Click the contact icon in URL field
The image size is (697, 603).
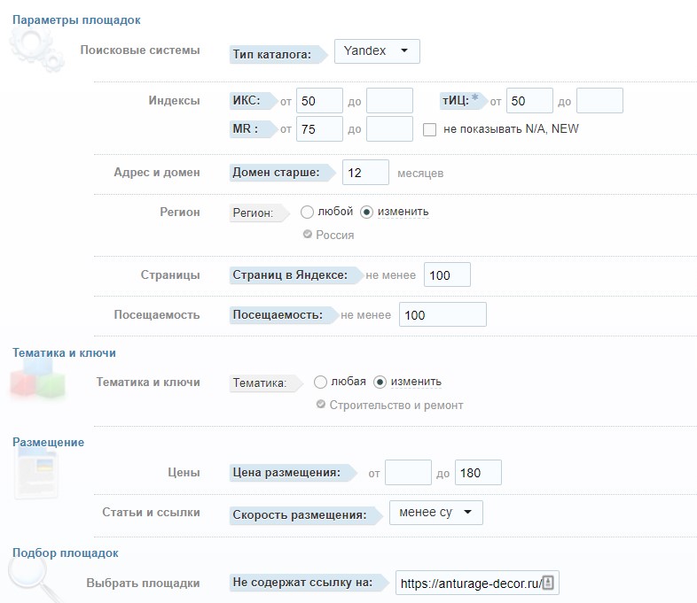pyautogui.click(x=548, y=582)
